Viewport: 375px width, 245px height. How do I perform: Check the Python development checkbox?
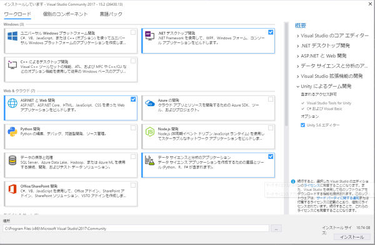133,128
